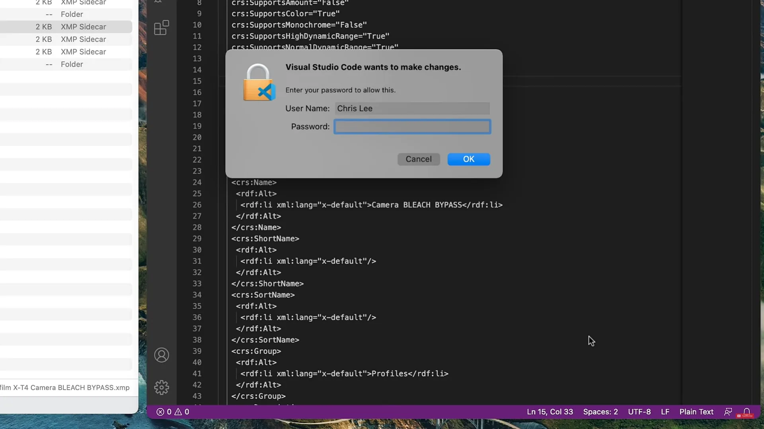This screenshot has width=764, height=429.
Task: Click line 33 closing crs:ShortName tag
Action: tap(267, 284)
